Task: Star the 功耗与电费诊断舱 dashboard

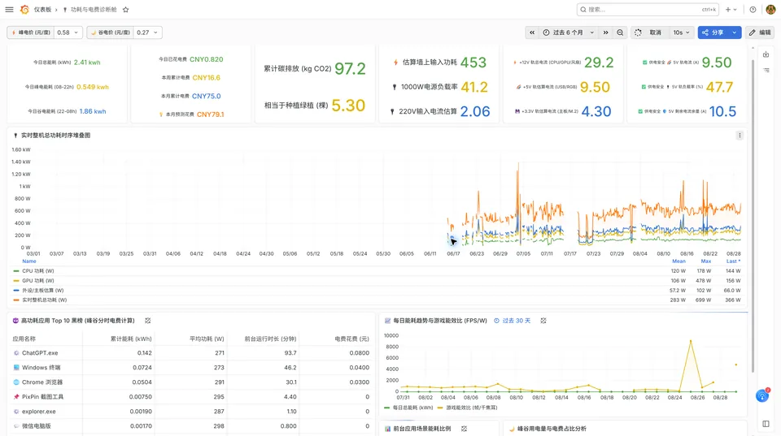Action: click(x=125, y=10)
